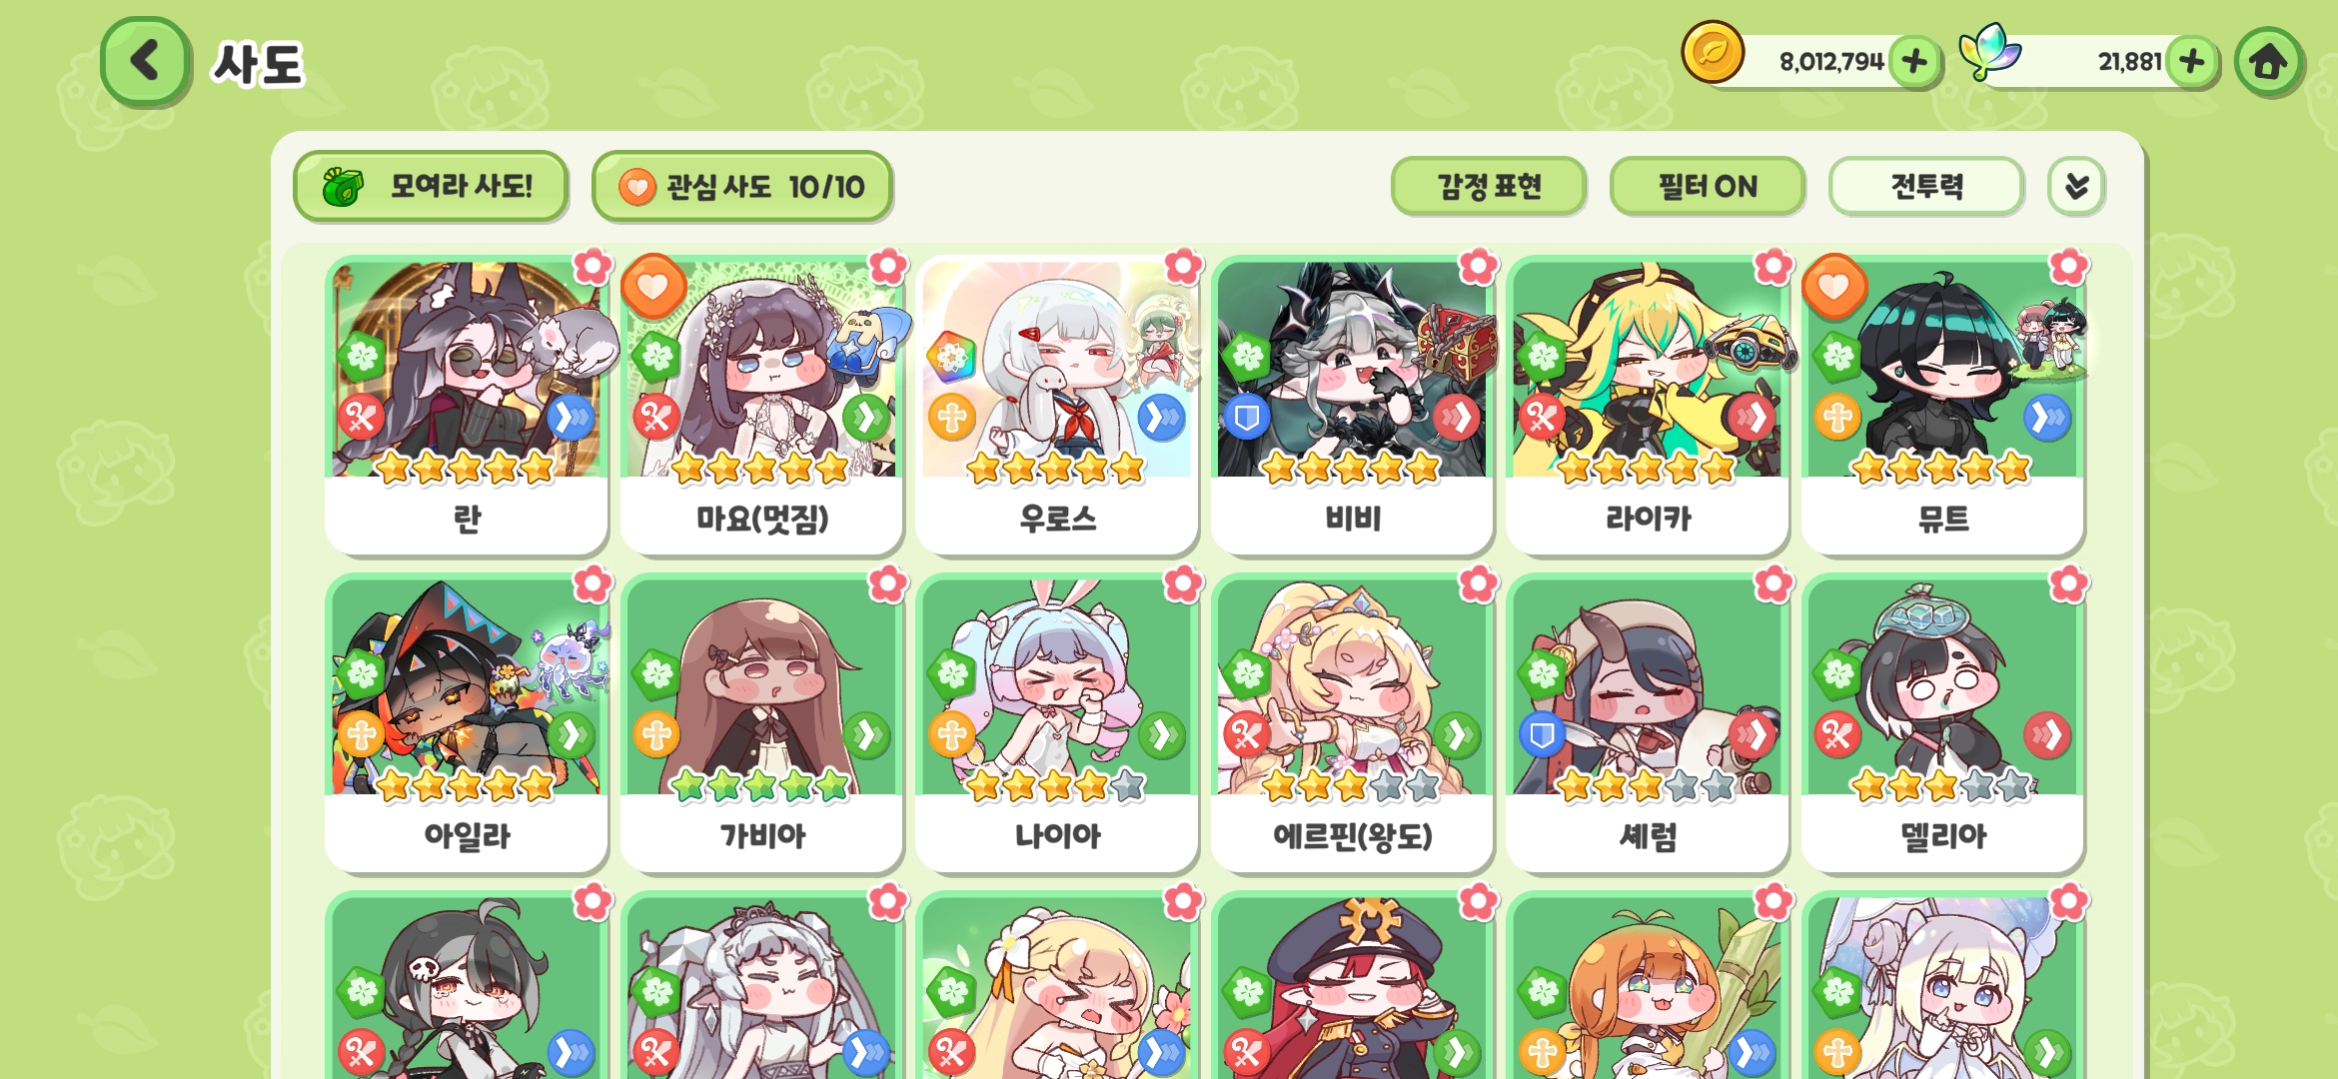
Task: Tap the gold coin currency icon
Action: click(1713, 53)
